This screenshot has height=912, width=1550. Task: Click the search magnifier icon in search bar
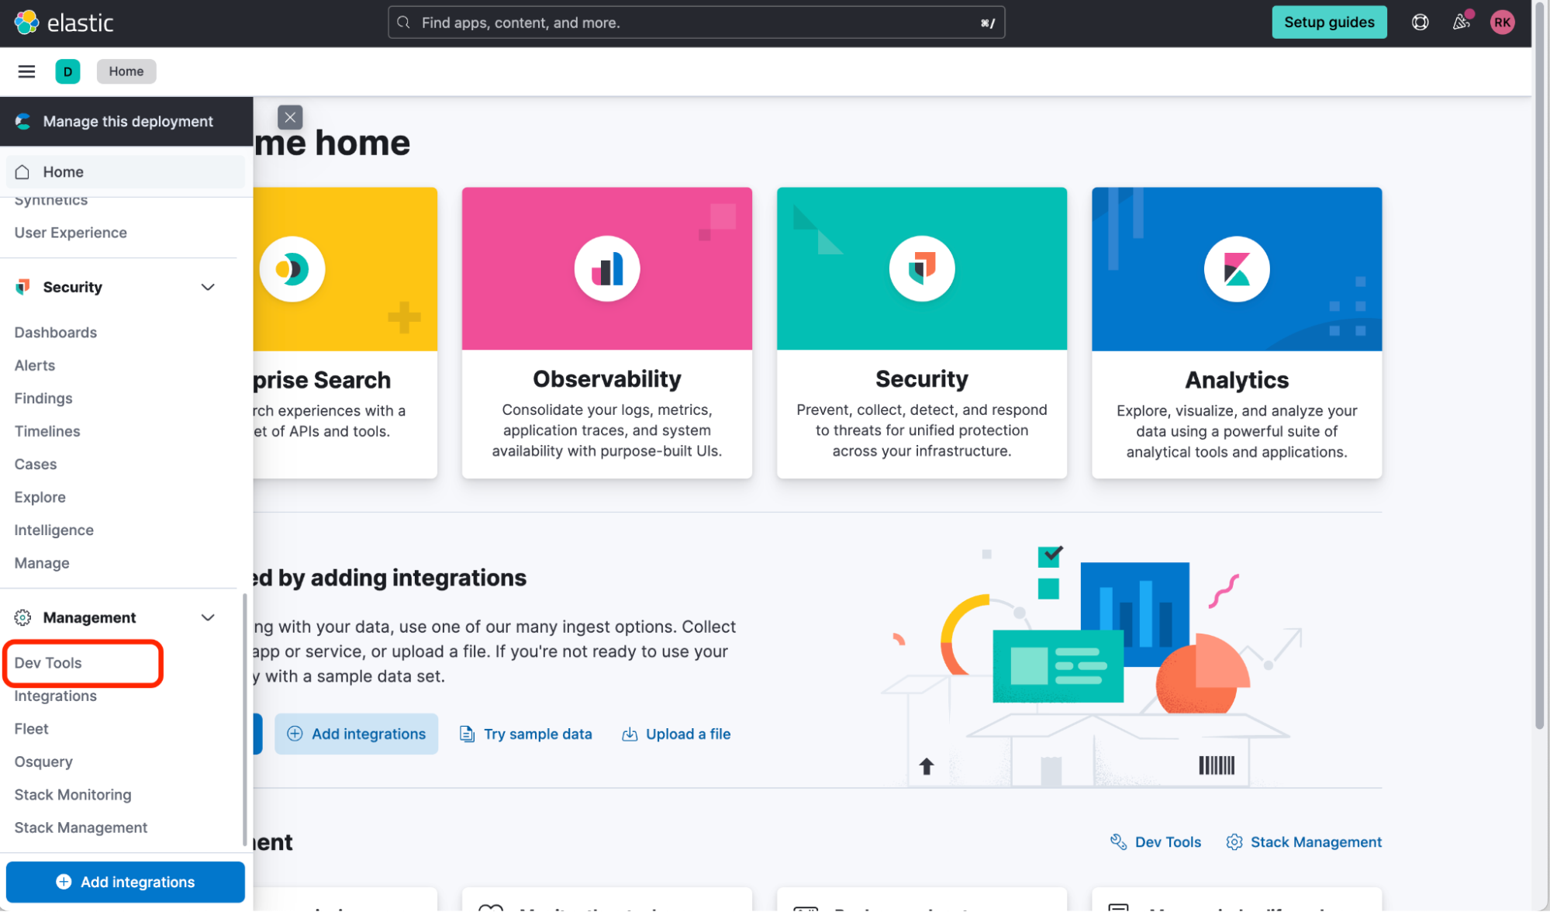pos(403,22)
